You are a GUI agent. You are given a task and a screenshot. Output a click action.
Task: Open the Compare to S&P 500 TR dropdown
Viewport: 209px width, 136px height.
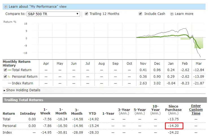[53, 14]
